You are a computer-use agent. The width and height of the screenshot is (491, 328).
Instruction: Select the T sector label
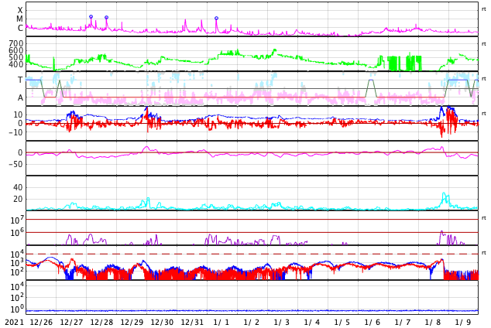pyautogui.click(x=20, y=80)
